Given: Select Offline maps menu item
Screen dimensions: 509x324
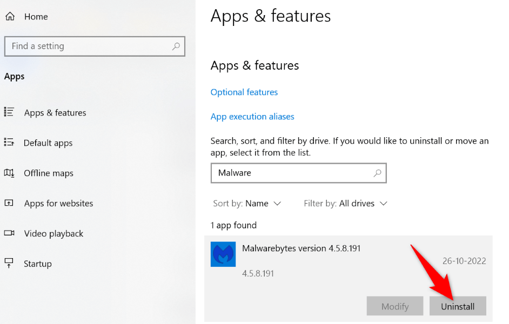Looking at the screenshot, I should (x=49, y=173).
